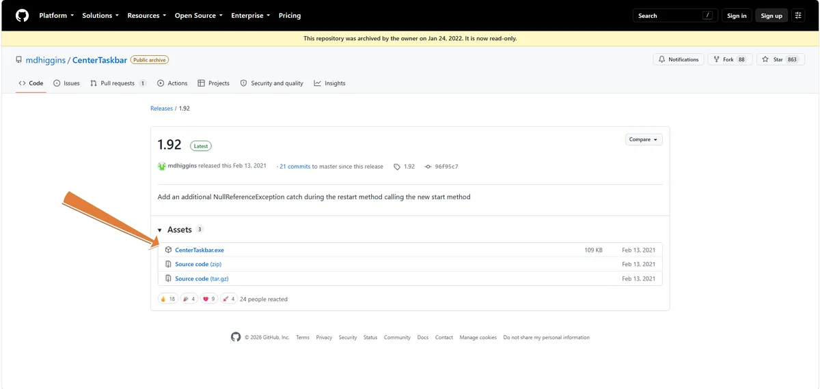Switch to the Insights tab

(329, 83)
